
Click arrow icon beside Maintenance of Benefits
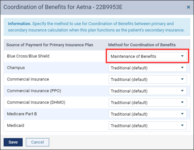point(182,56)
